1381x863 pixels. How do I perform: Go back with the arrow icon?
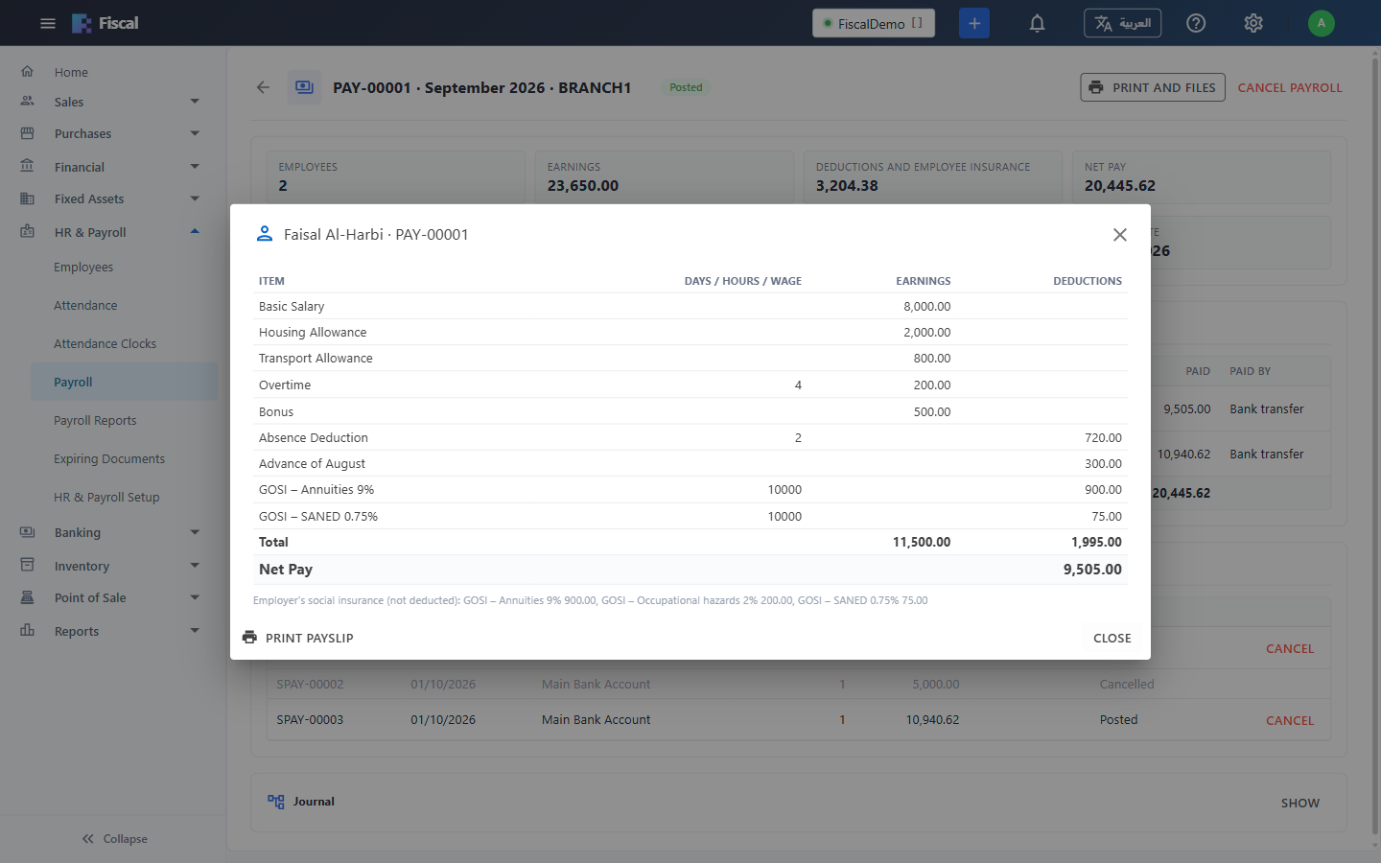263,87
